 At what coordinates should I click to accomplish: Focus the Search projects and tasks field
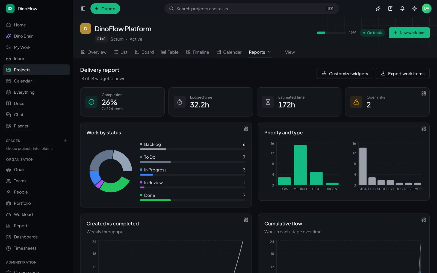(x=252, y=8)
